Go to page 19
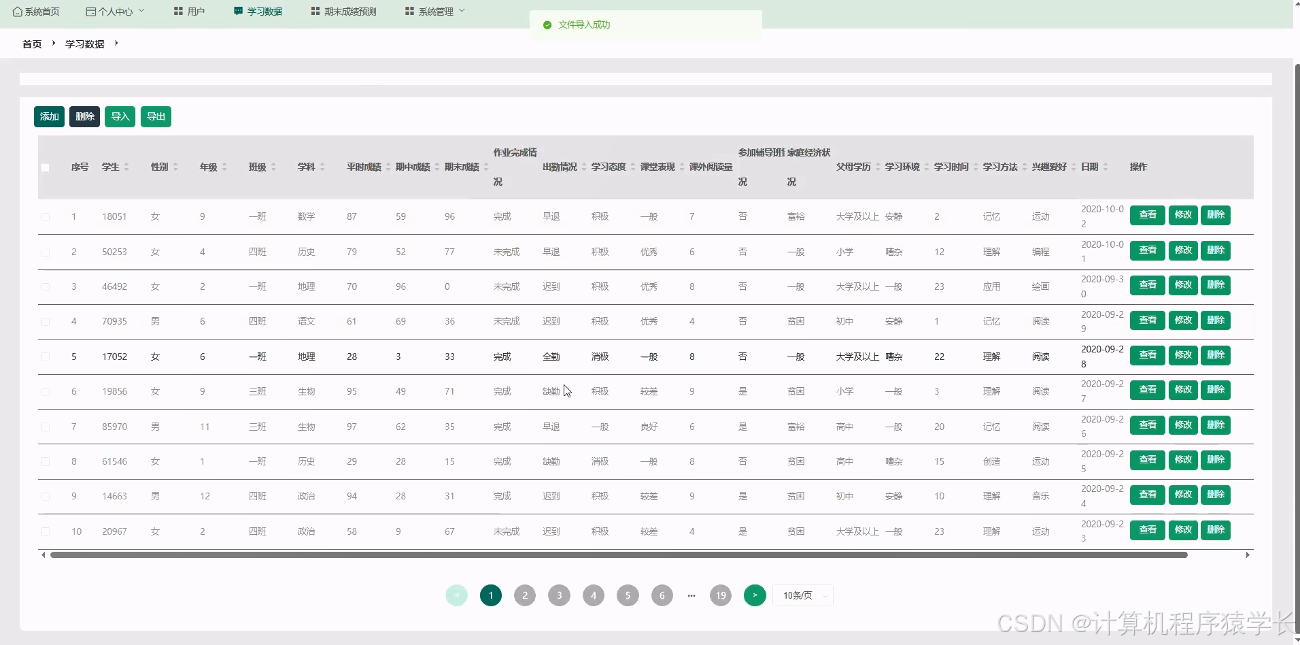This screenshot has width=1300, height=645. (721, 595)
